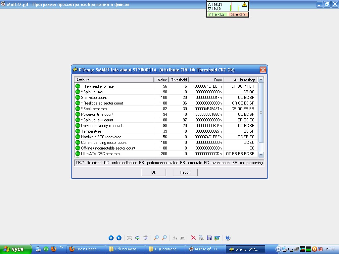Image resolution: width=339 pixels, height=254 pixels.
Task: Click flags OC PR ER EC SP
Action: coord(240,153)
